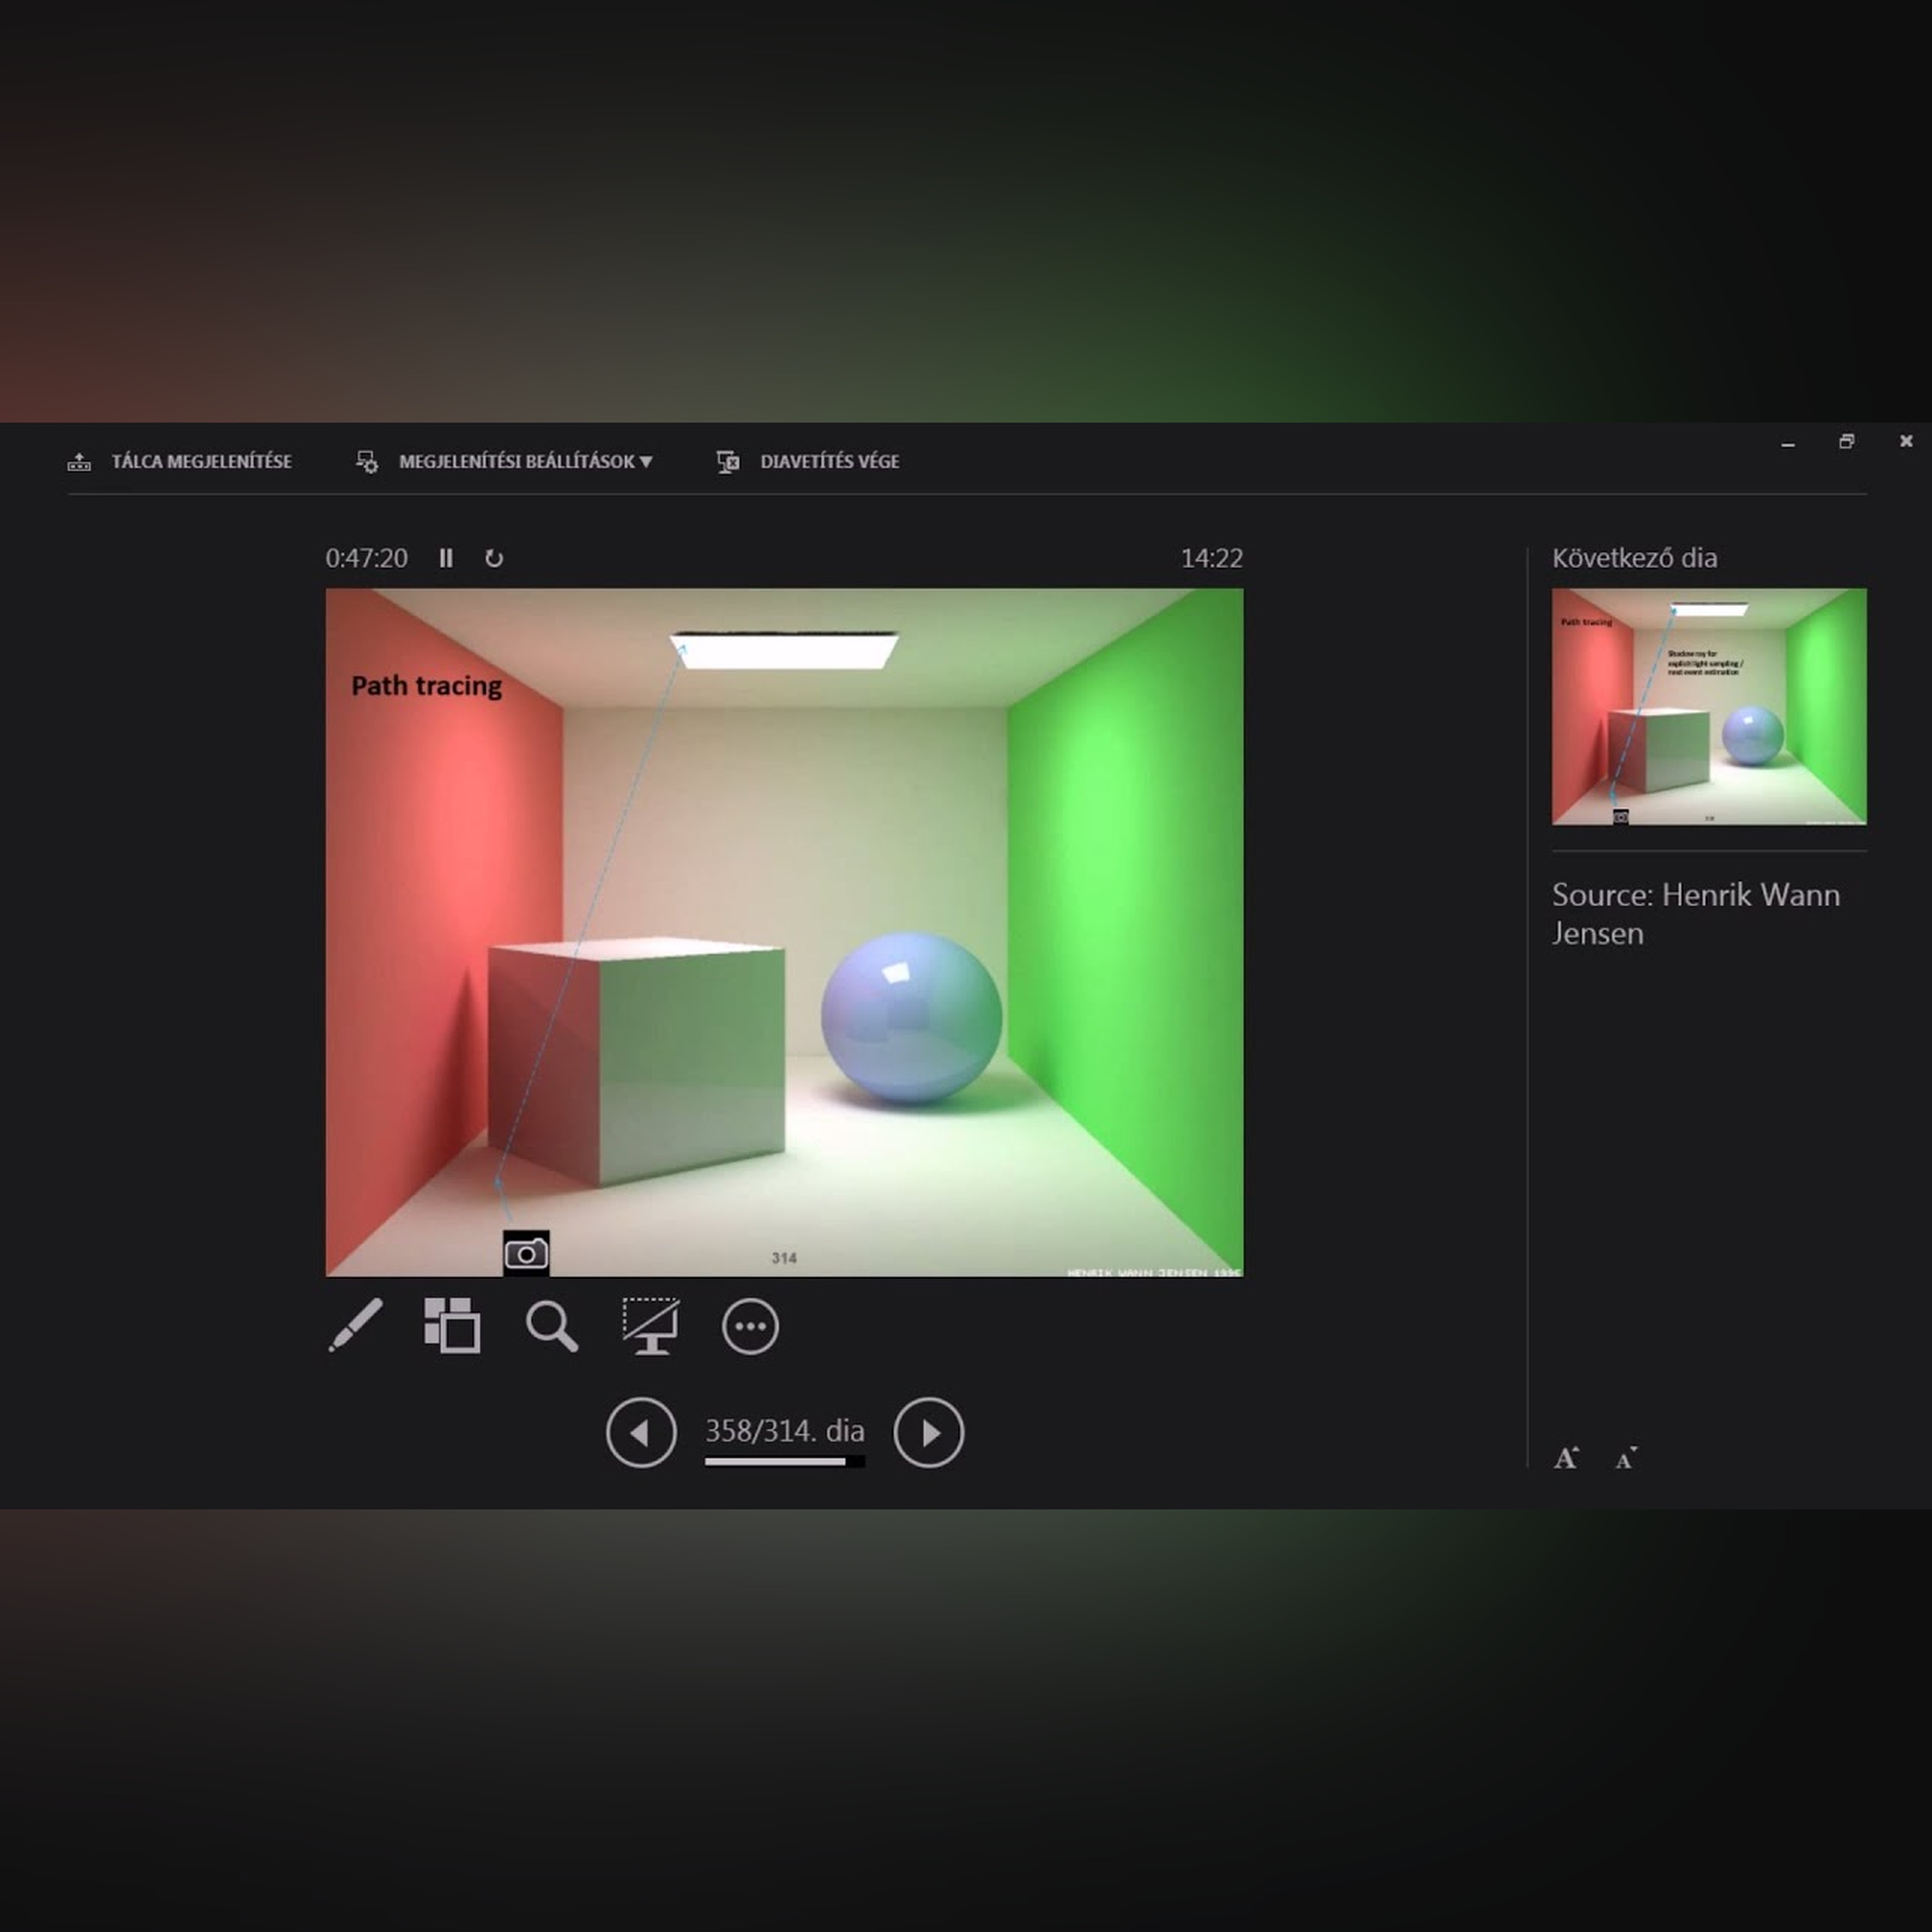Black out the slide show screen
1932x1932 pixels.
(651, 1326)
